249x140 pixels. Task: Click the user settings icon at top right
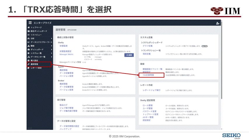coord(217,23)
